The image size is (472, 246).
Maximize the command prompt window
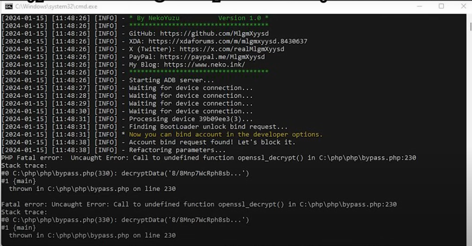[x=441, y=6]
